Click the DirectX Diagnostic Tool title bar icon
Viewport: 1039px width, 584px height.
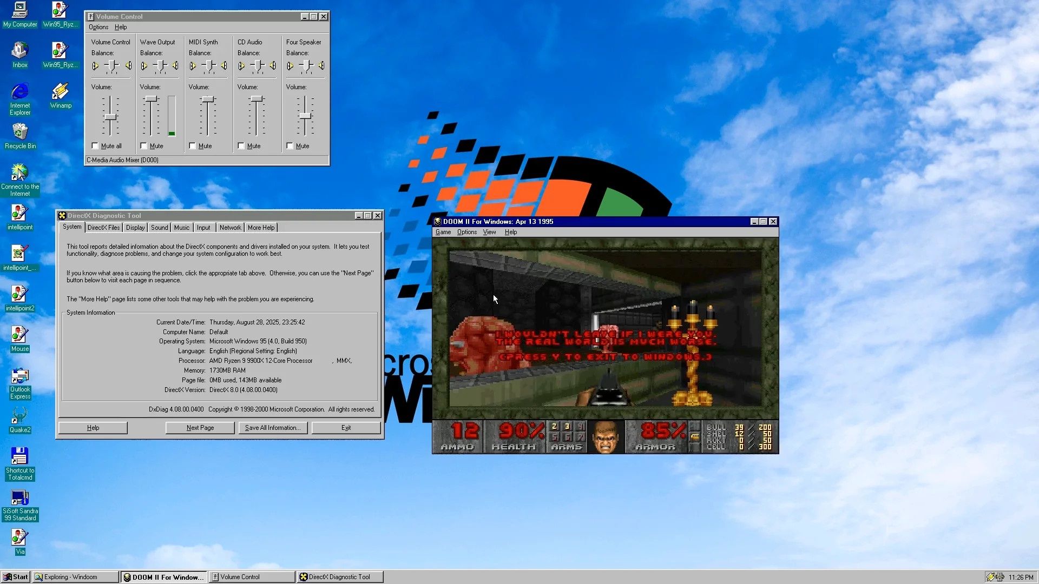62,216
